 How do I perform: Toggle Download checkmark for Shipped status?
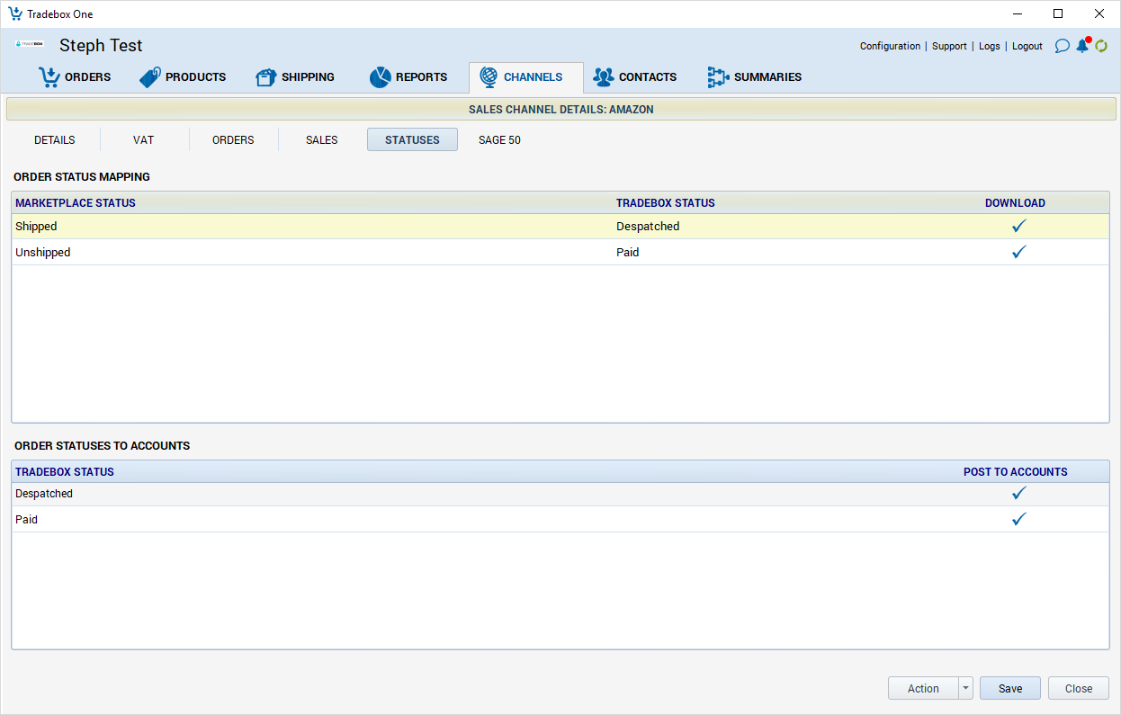click(x=1018, y=227)
